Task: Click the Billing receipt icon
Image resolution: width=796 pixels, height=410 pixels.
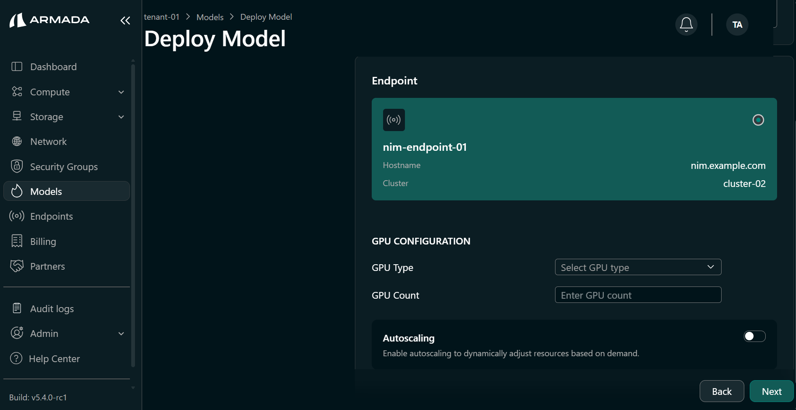Action: (17, 241)
